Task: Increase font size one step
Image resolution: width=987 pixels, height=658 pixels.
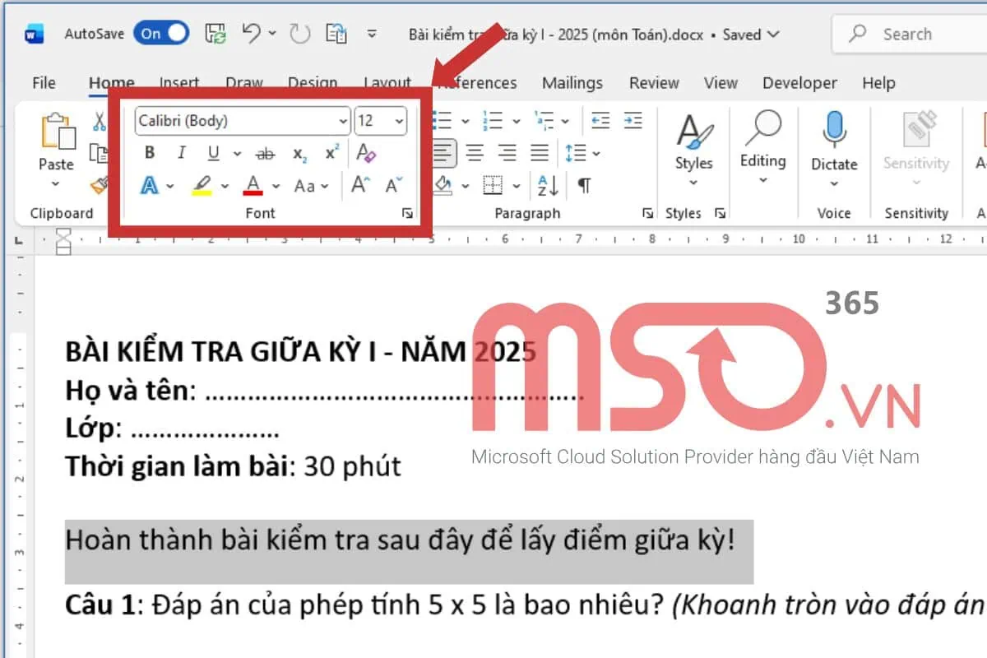Action: click(359, 186)
